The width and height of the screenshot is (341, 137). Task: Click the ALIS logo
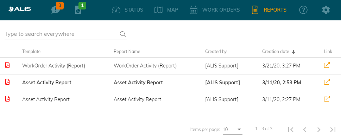tap(20, 9)
